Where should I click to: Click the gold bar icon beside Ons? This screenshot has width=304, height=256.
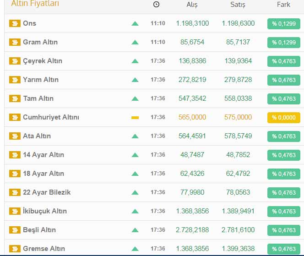(x=15, y=23)
